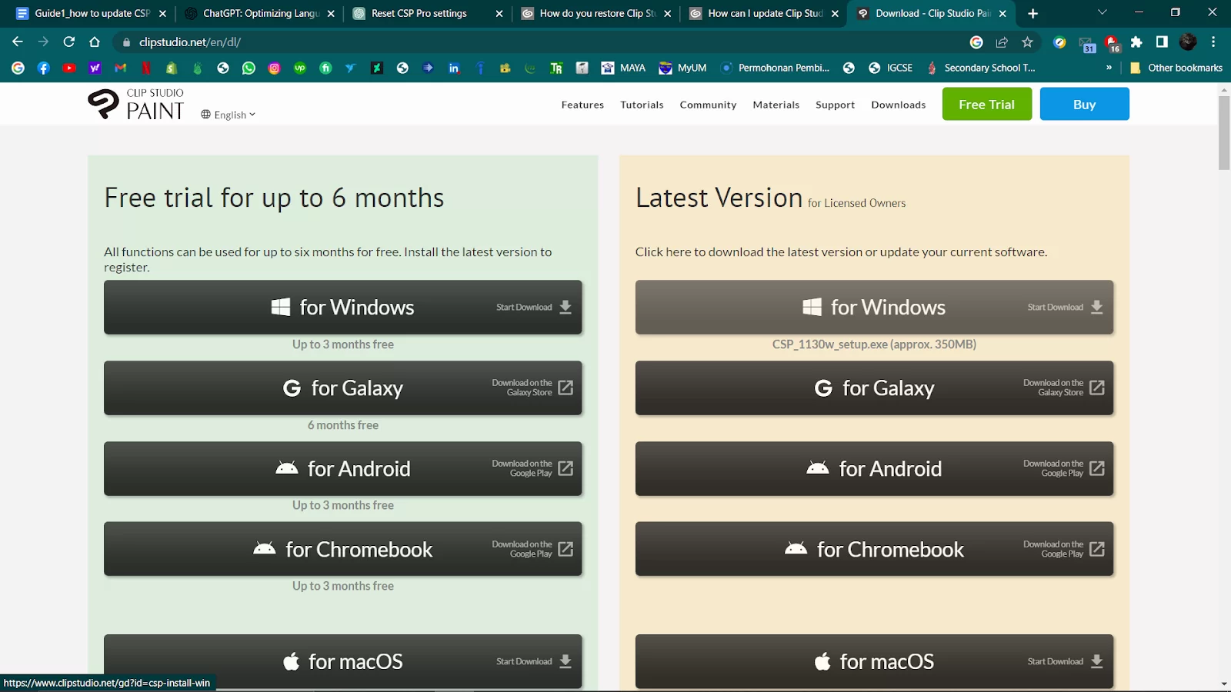Click the browser Back arrow

coord(18,42)
